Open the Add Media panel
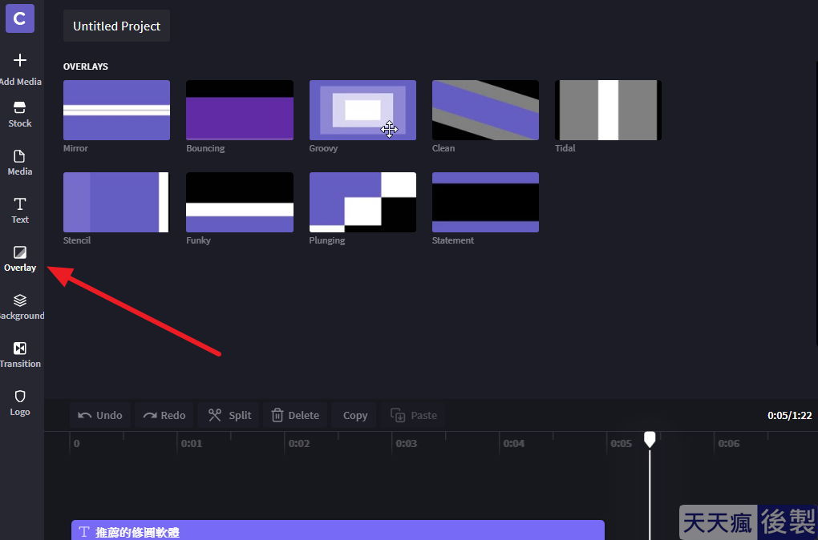818x540 pixels. pos(20,70)
